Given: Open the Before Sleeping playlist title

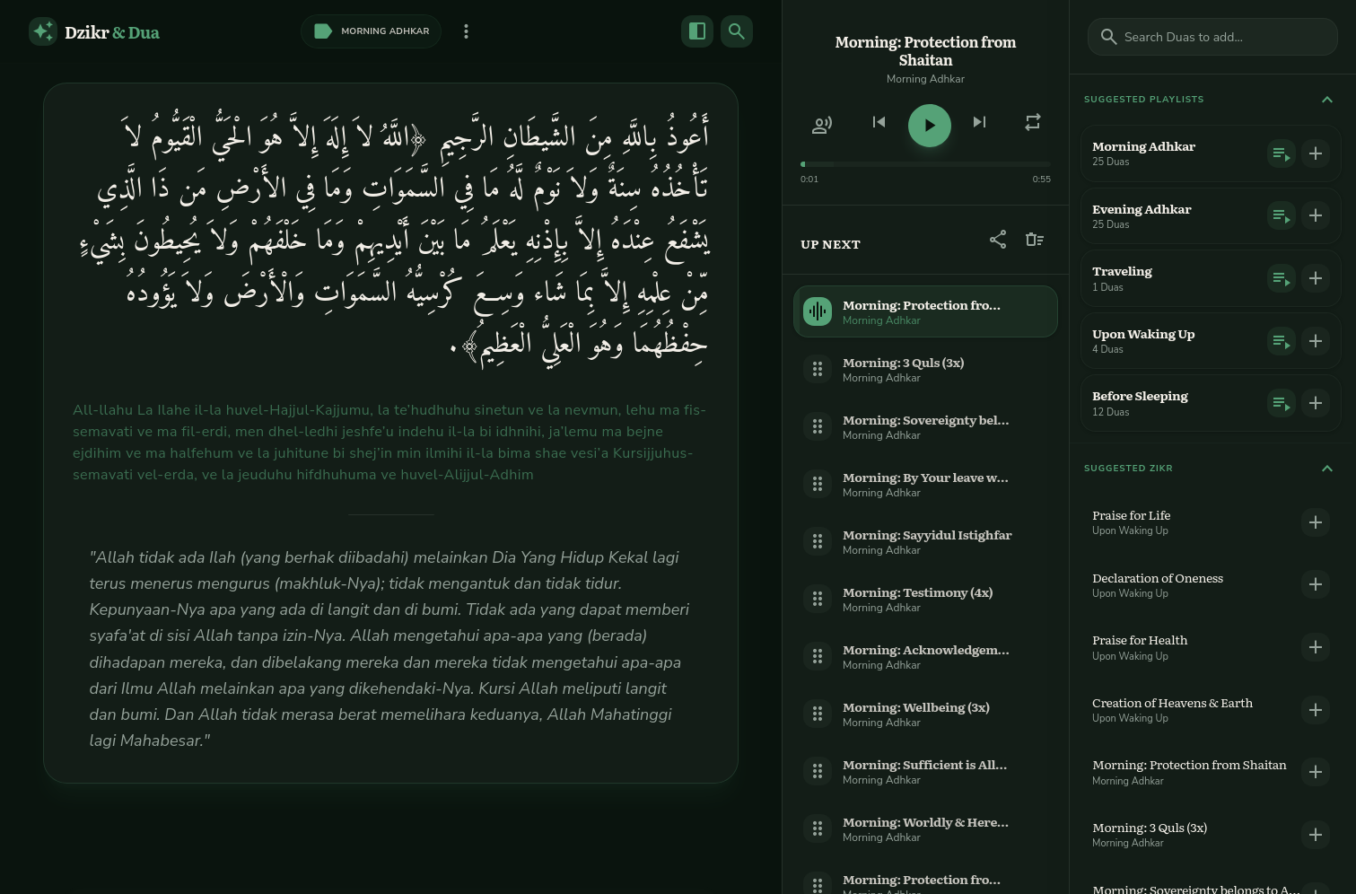Looking at the screenshot, I should (x=1140, y=396).
